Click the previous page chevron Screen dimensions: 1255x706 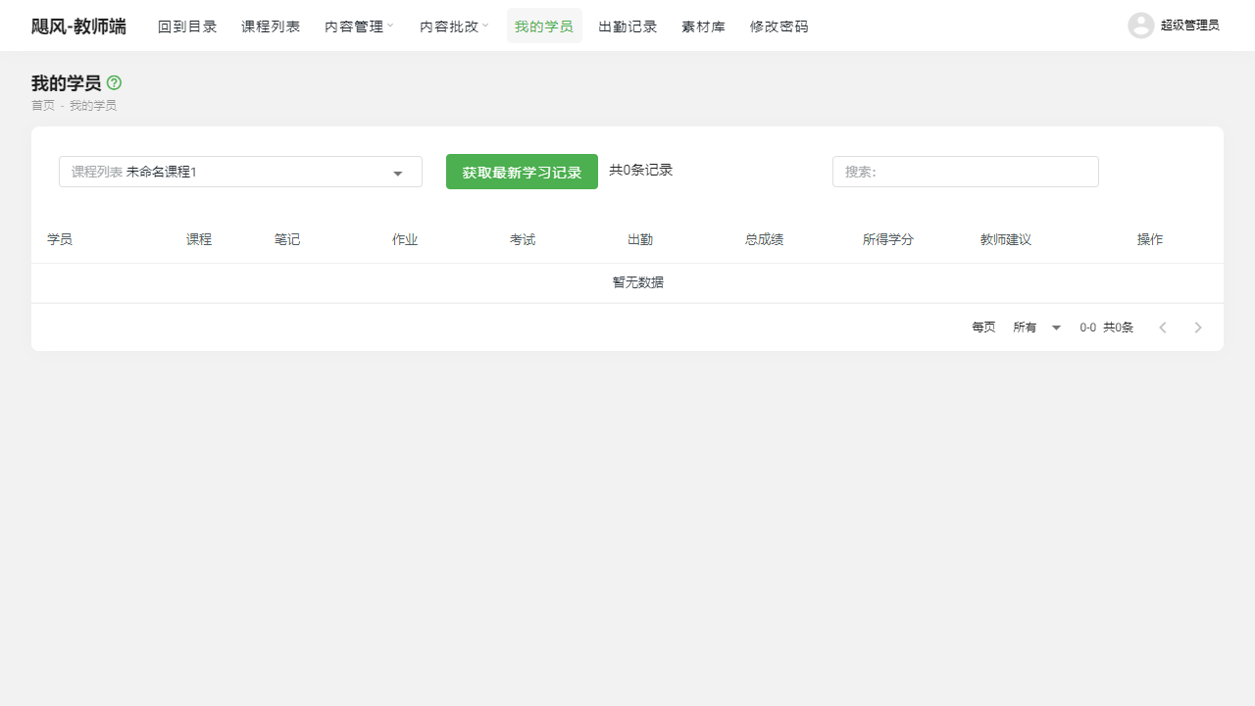pos(1163,328)
